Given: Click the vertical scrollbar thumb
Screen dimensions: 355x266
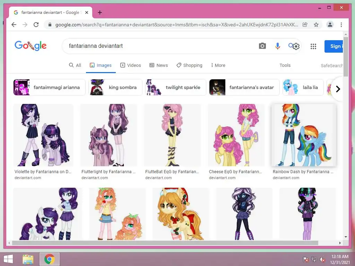Looking at the screenshot, I should pos(346,56).
